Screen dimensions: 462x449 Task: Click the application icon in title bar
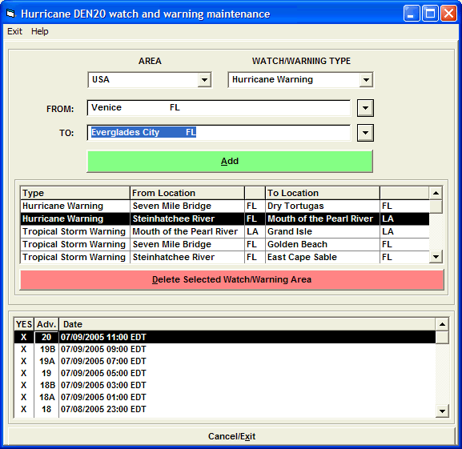(10, 14)
